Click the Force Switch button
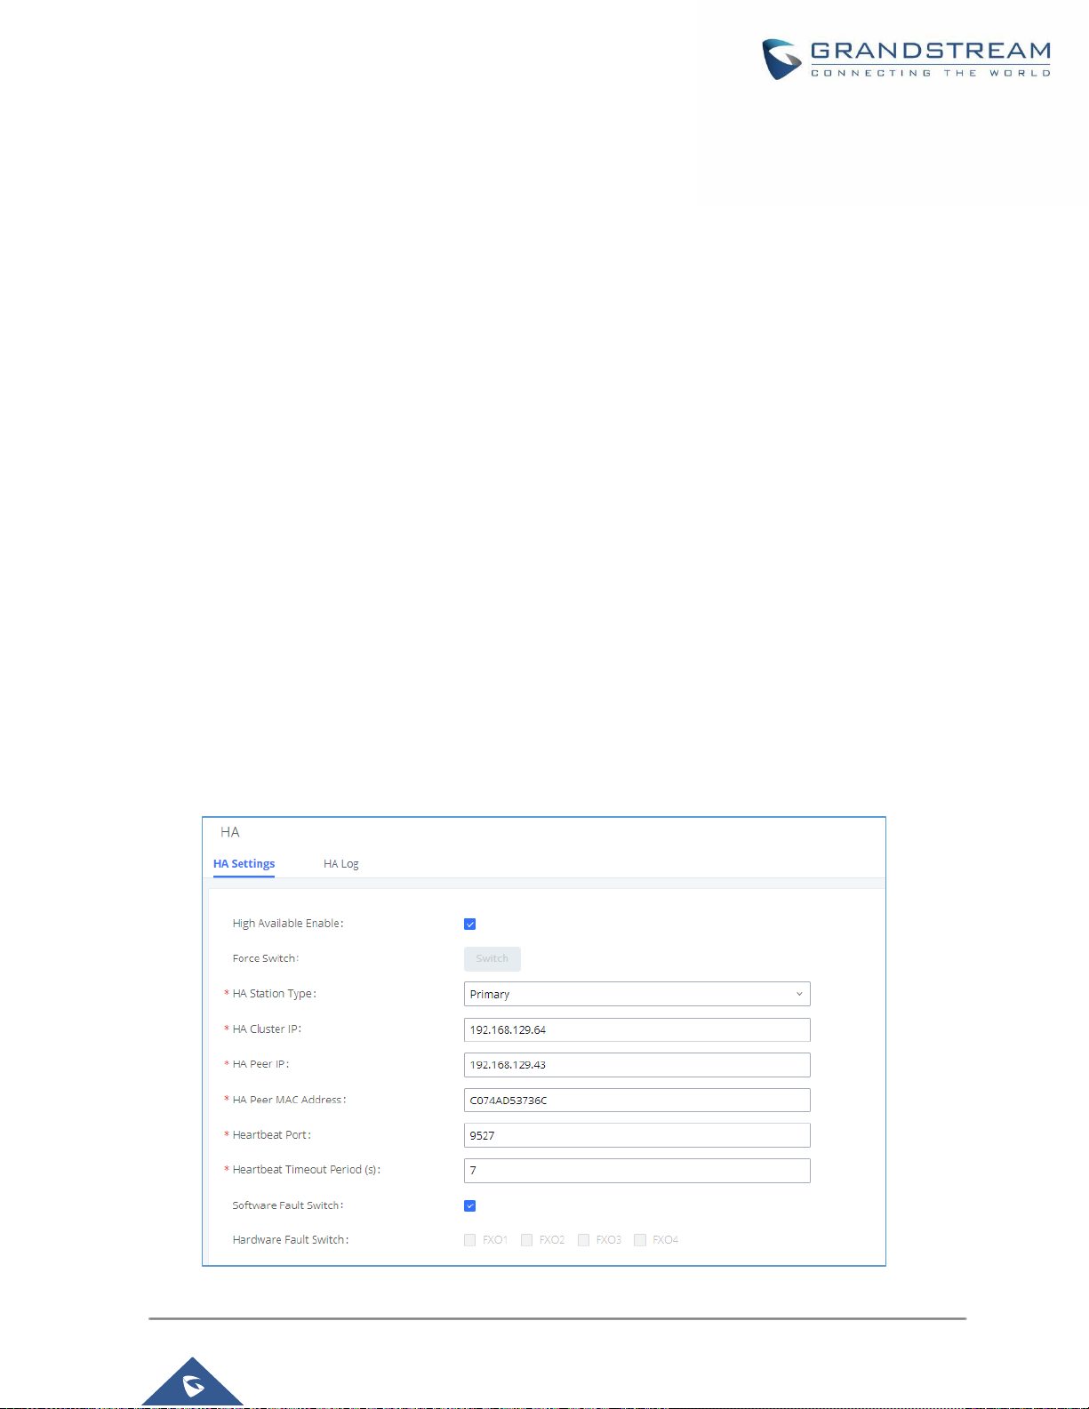 [492, 959]
